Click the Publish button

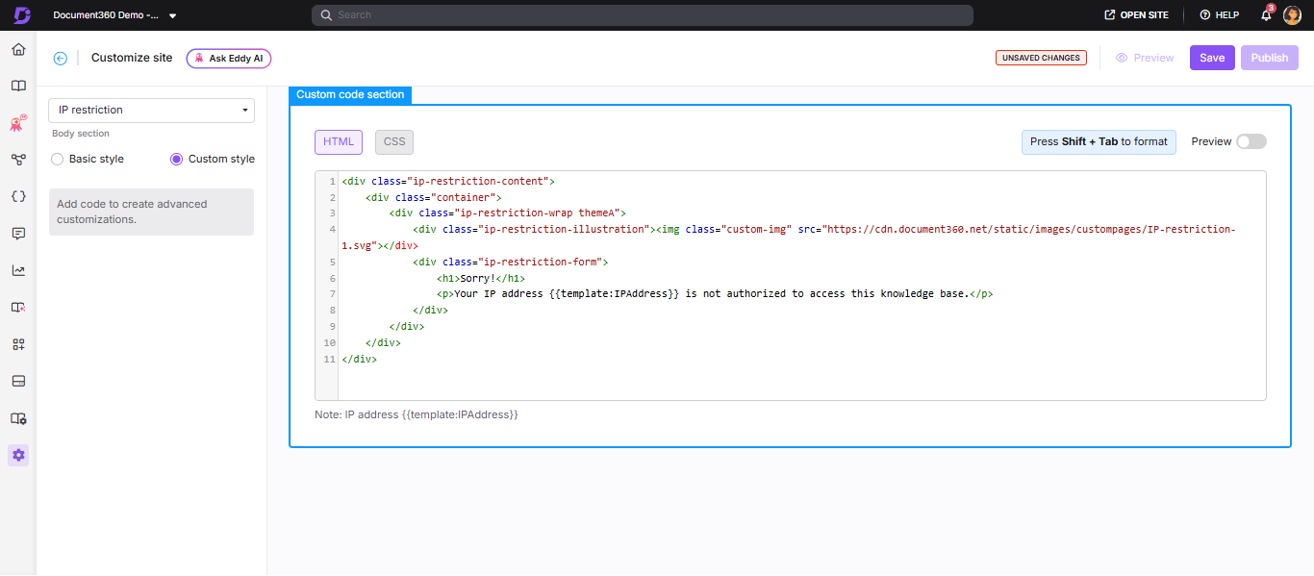(x=1270, y=58)
